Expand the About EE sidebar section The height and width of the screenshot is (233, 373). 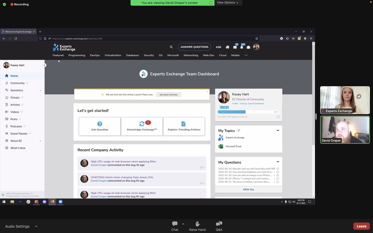[40, 141]
